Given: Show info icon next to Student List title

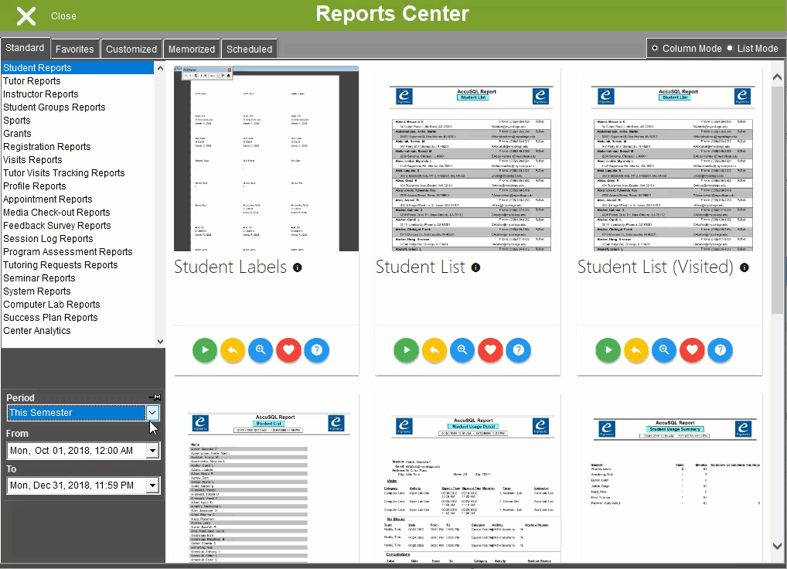Looking at the screenshot, I should [x=475, y=267].
